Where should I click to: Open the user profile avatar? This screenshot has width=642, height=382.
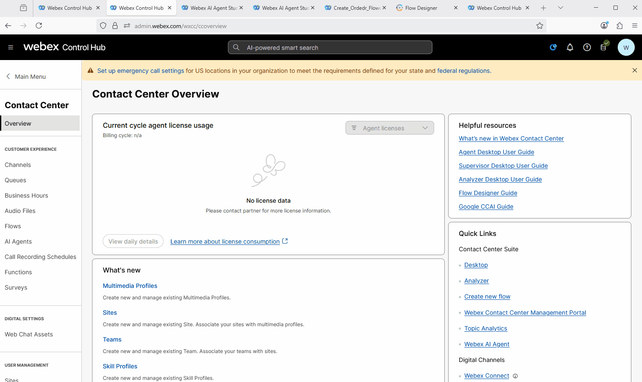click(x=626, y=47)
